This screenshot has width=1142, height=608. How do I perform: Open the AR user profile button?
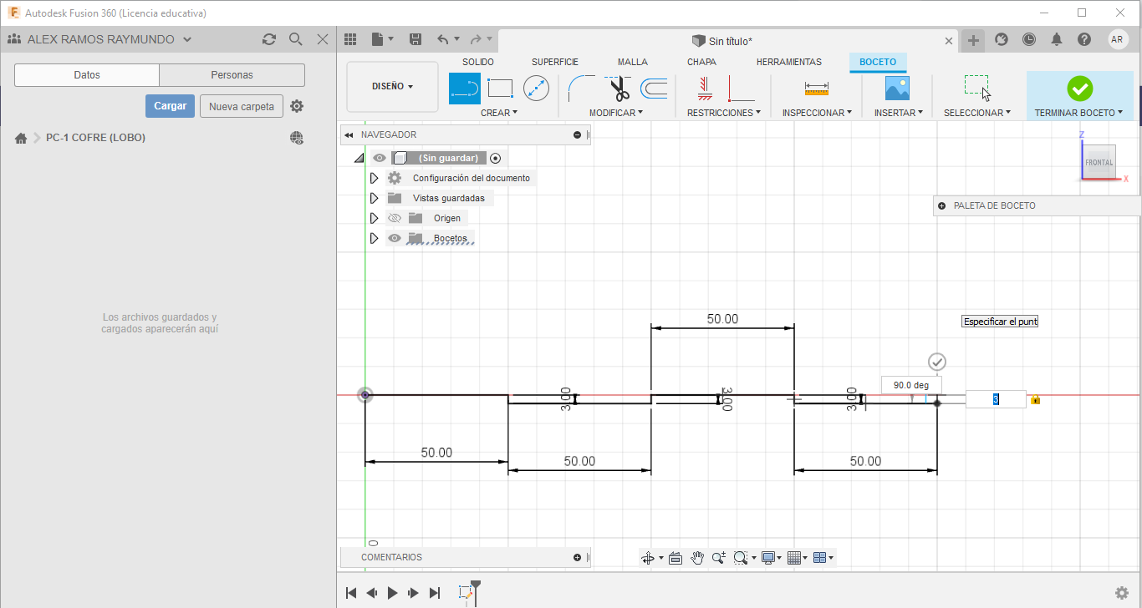[1118, 39]
